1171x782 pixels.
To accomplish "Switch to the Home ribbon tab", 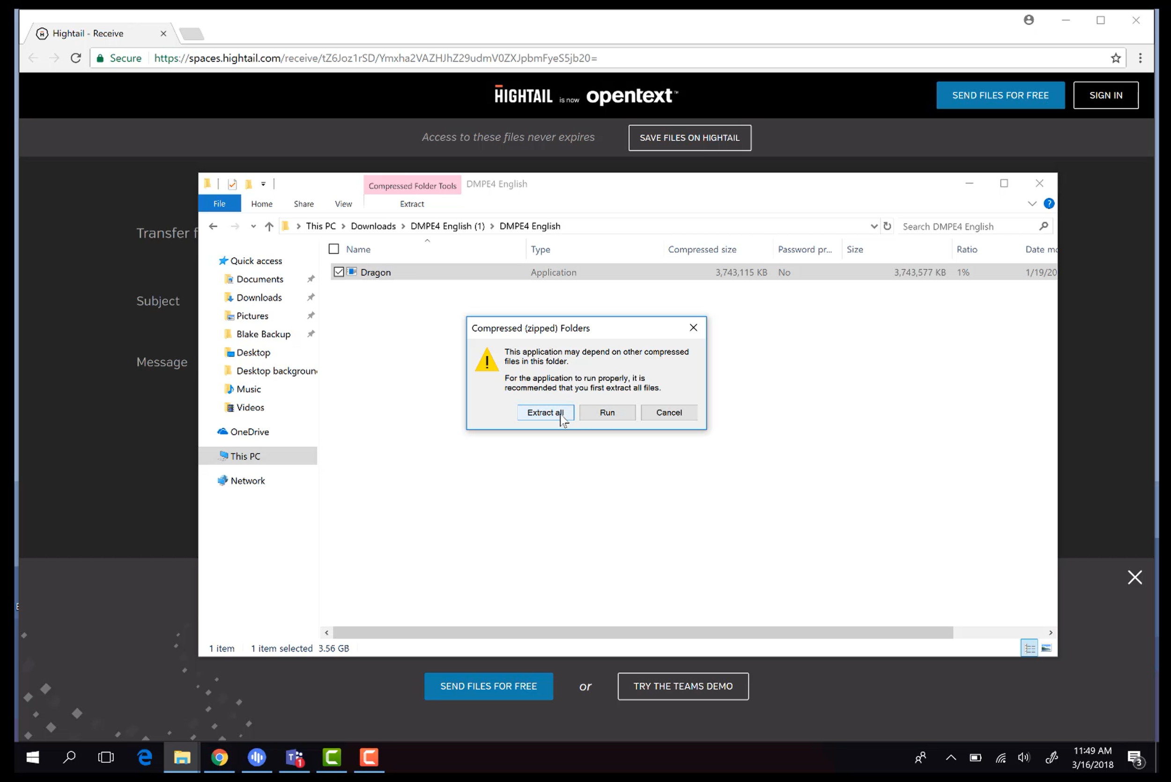I will coord(262,203).
